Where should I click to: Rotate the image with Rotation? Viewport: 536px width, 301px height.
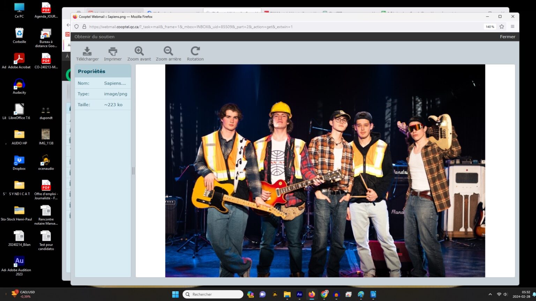195,51
